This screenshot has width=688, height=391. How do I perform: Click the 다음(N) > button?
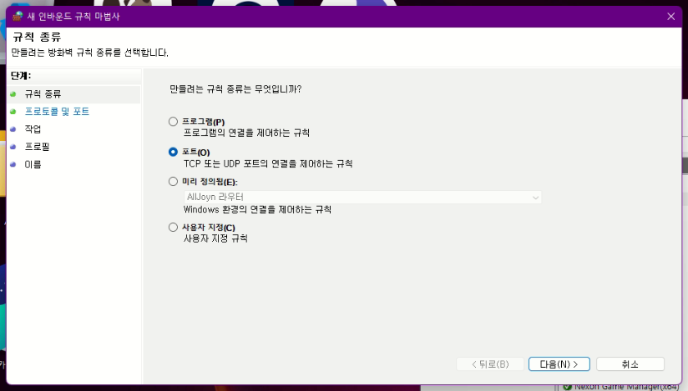559,364
